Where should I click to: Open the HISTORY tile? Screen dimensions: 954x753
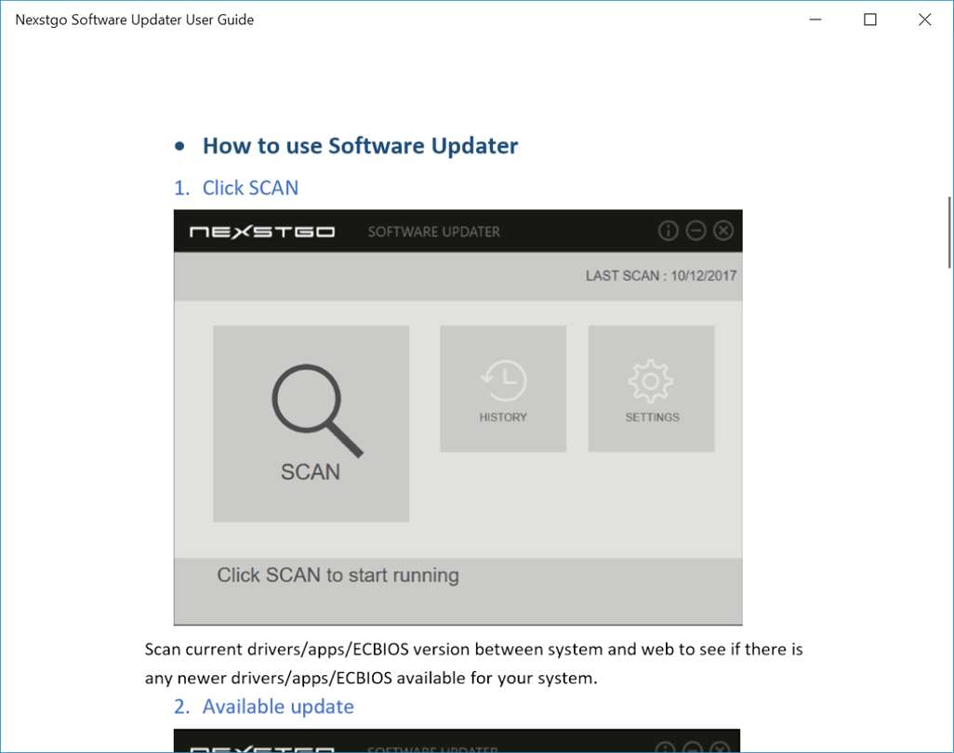point(503,389)
